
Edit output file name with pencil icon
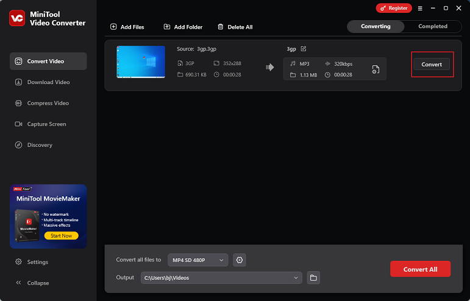pos(304,49)
